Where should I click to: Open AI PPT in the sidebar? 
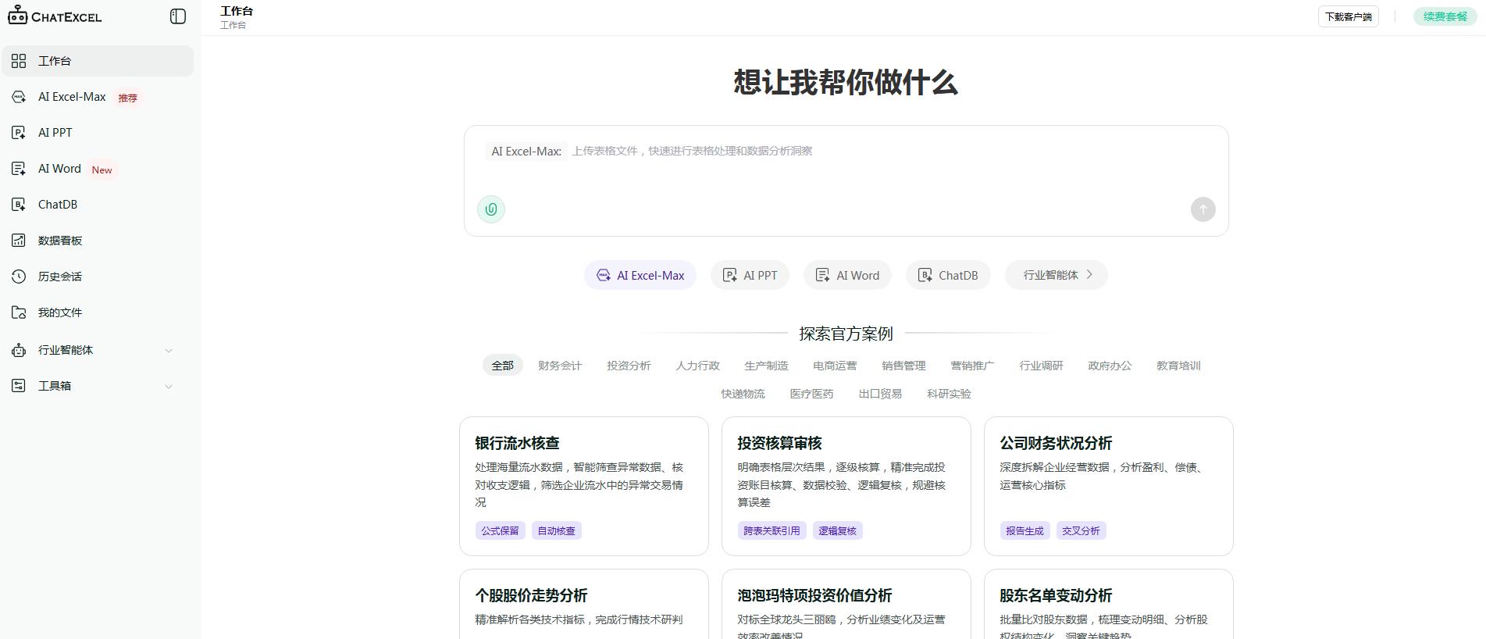(98, 133)
